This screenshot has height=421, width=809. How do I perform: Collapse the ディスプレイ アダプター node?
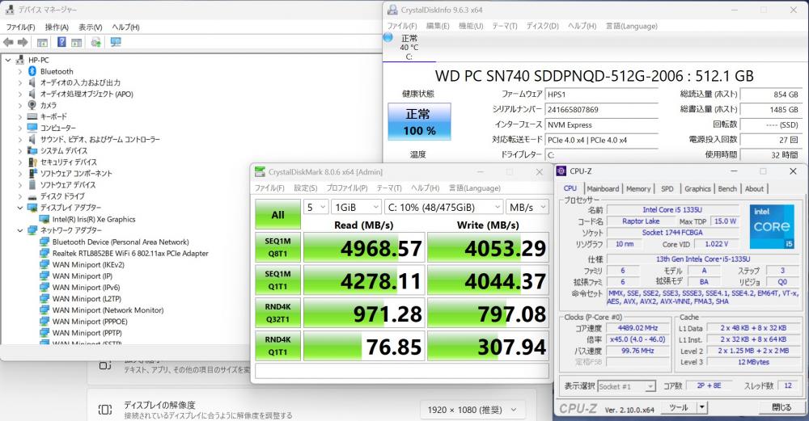click(x=20, y=208)
